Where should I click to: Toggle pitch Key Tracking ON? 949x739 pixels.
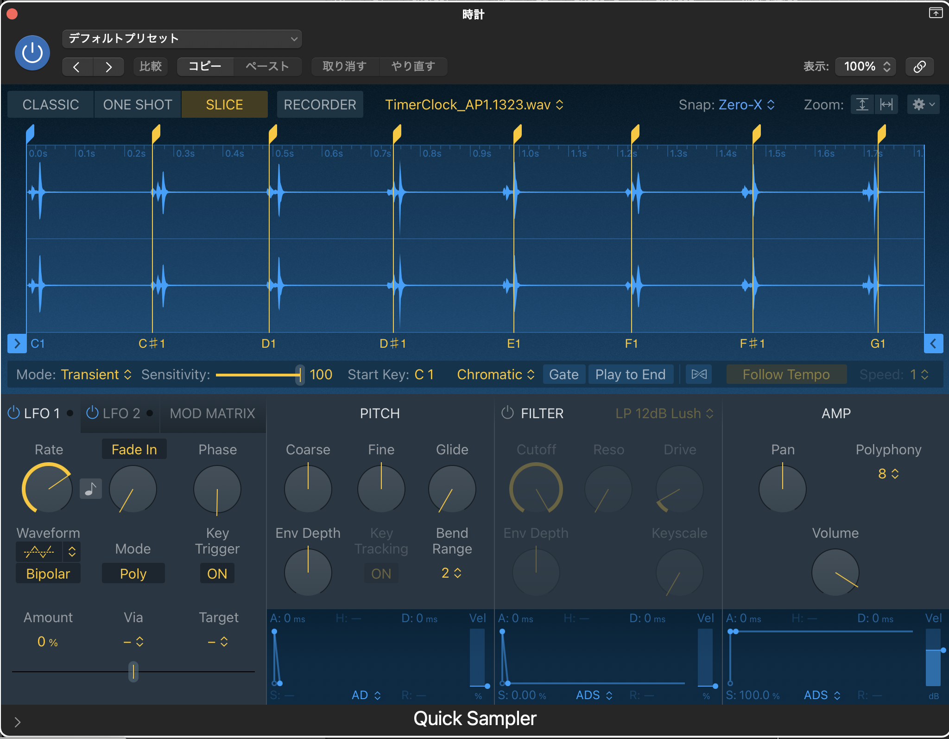(381, 573)
